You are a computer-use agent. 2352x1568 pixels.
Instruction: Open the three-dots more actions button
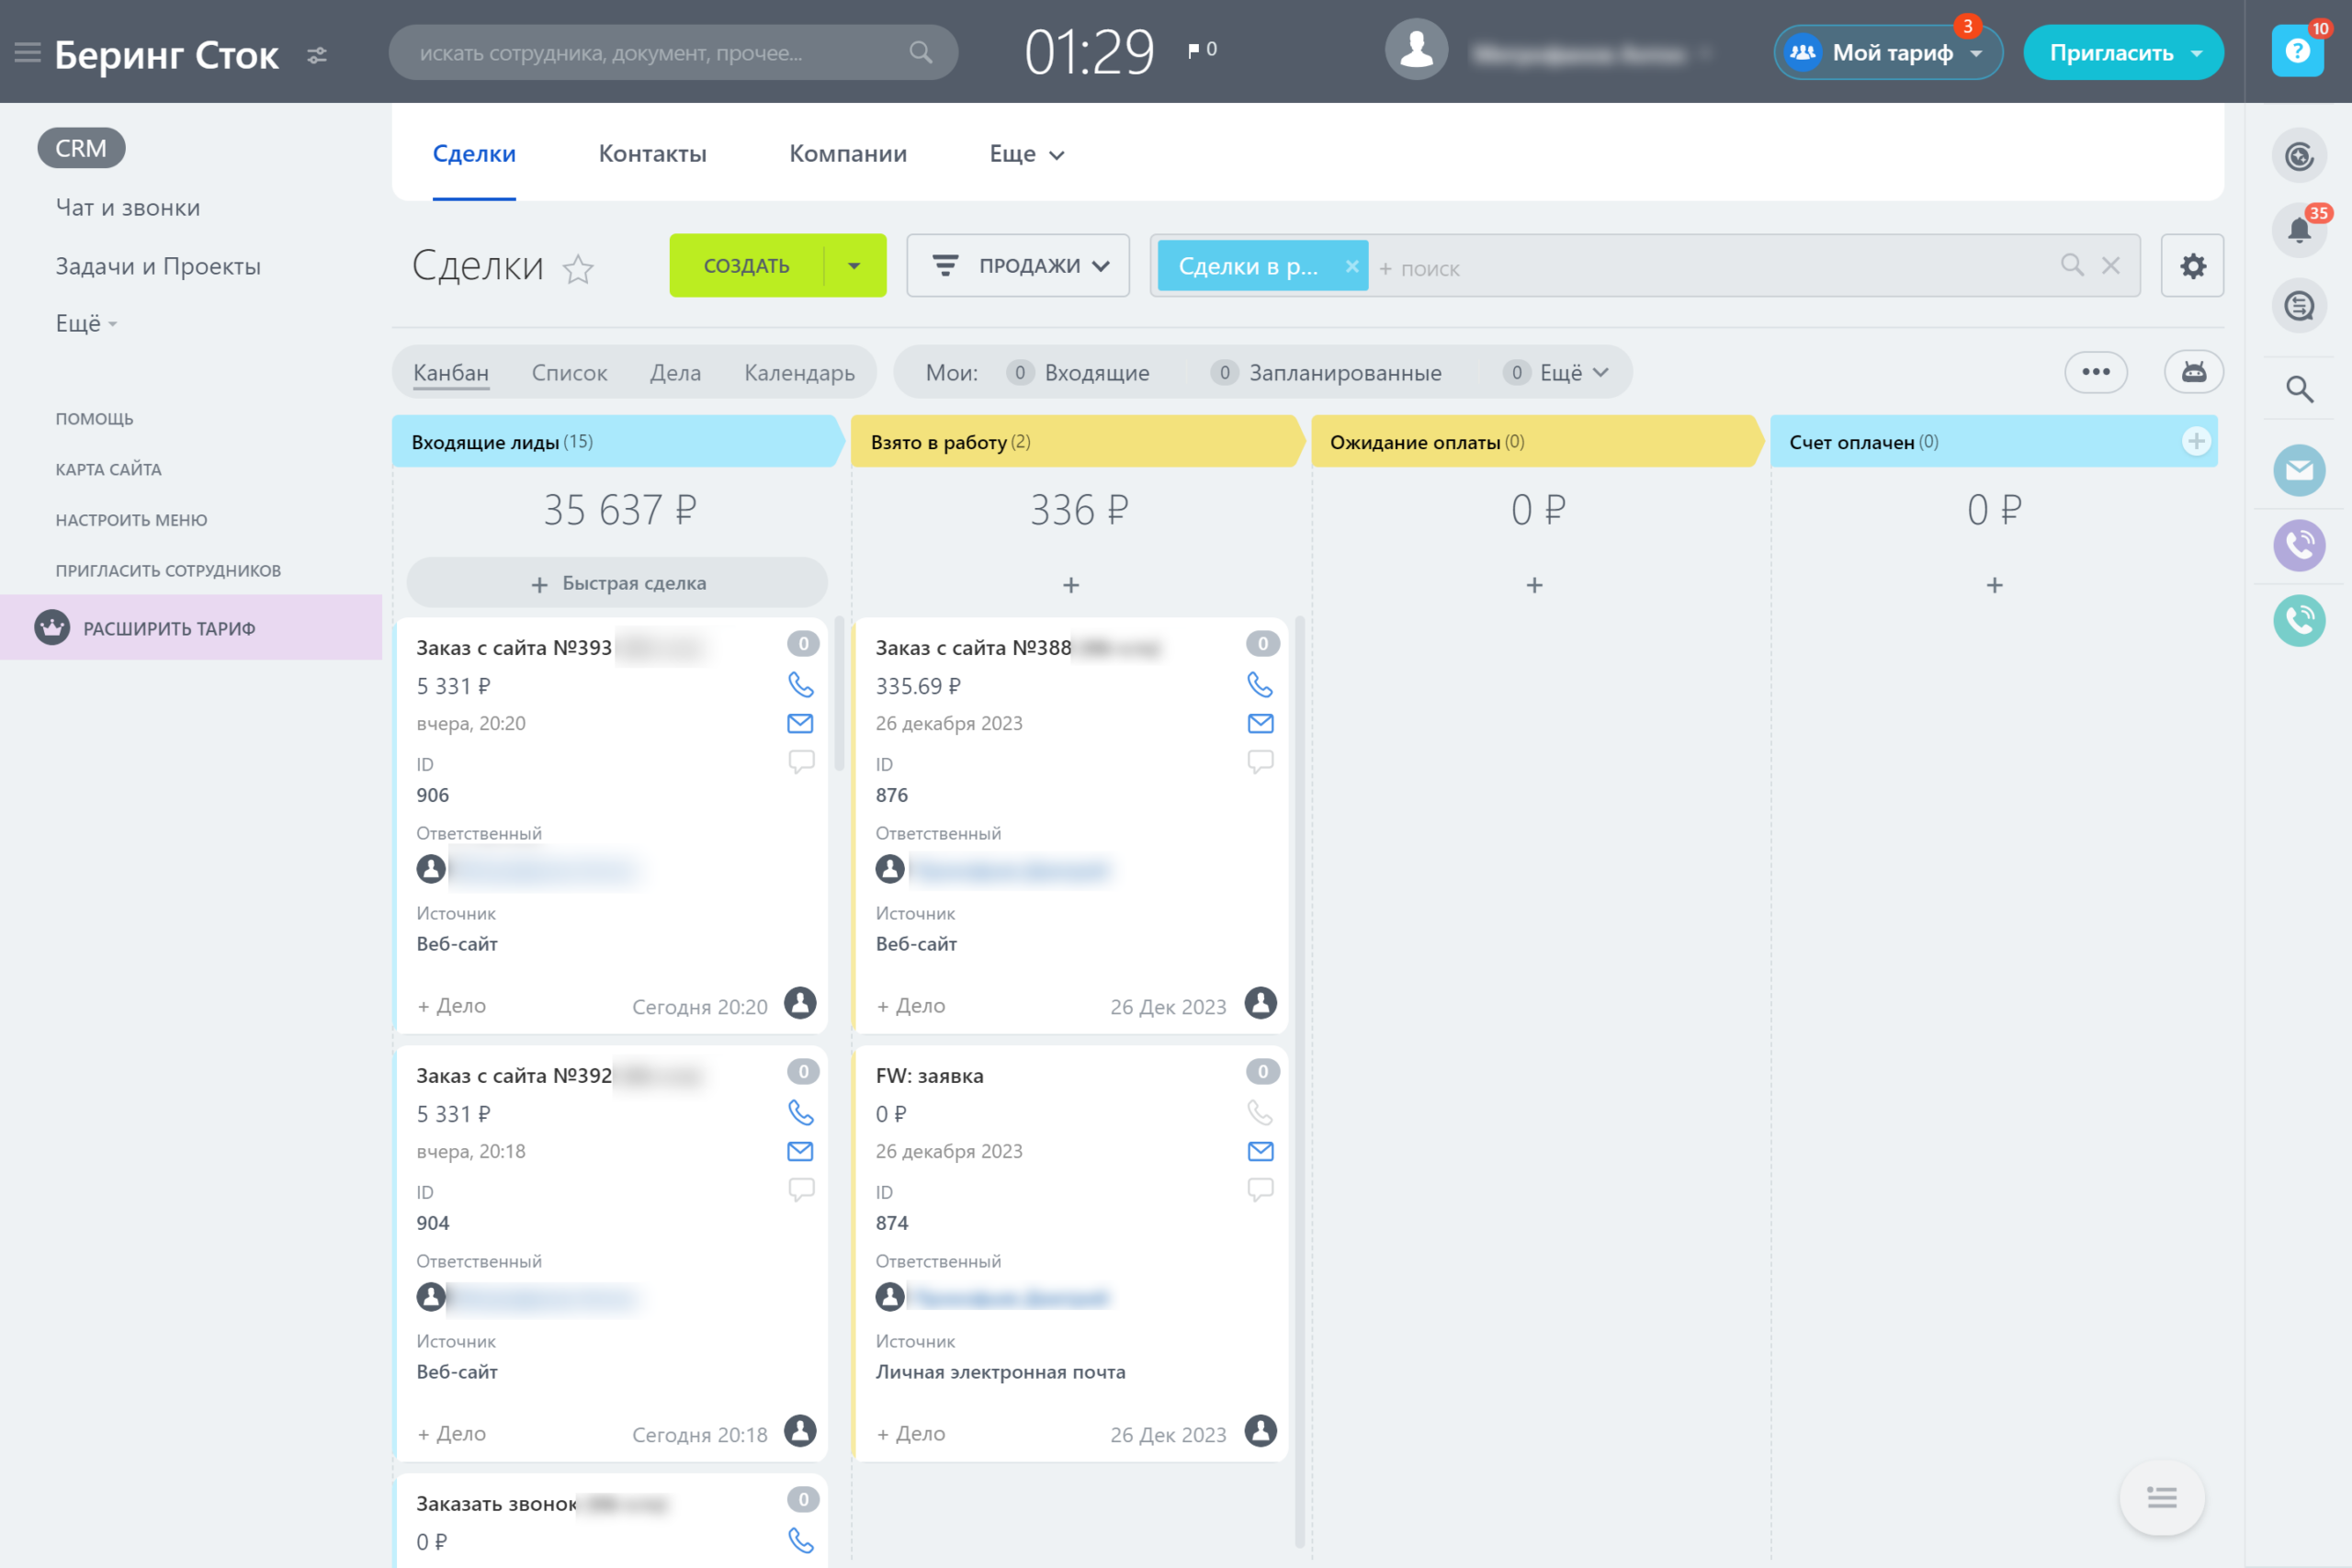click(x=2095, y=372)
